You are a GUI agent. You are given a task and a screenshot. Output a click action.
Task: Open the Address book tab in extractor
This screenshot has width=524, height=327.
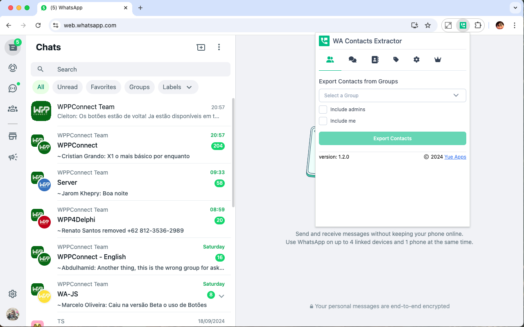[375, 60]
